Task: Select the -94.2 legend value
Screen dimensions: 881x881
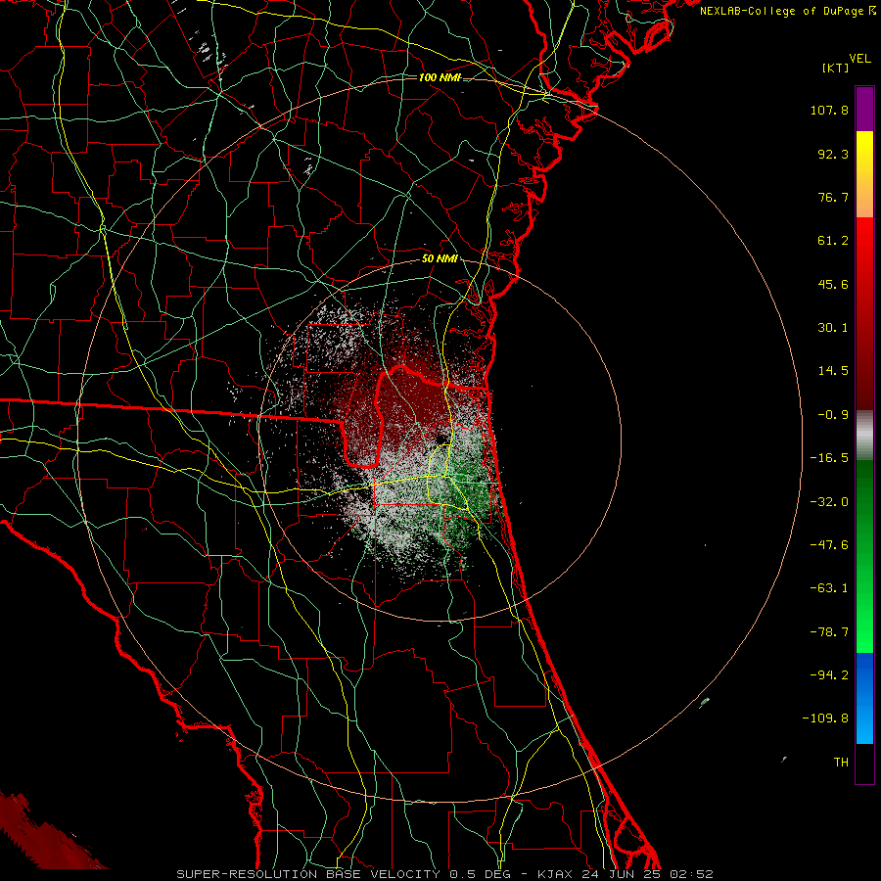Action: pos(829,675)
